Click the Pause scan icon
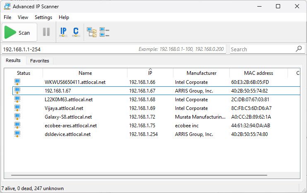Image resolution: width=307 pixels, height=193 pixels. pos(46,32)
